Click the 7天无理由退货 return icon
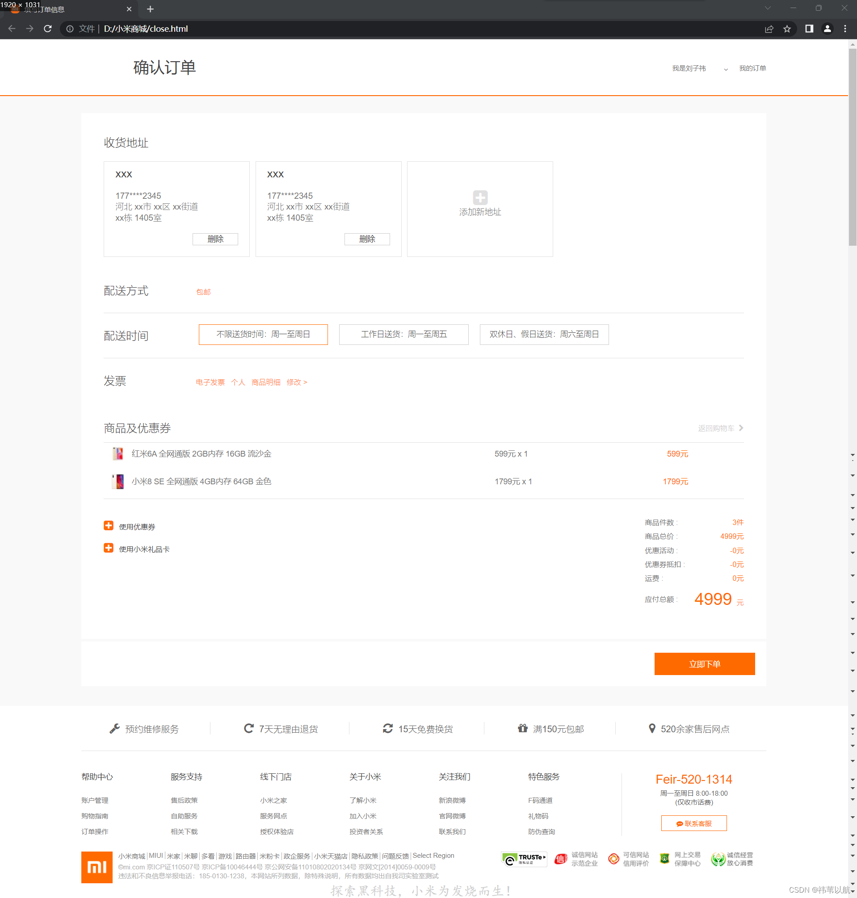The image size is (857, 898). 248,729
